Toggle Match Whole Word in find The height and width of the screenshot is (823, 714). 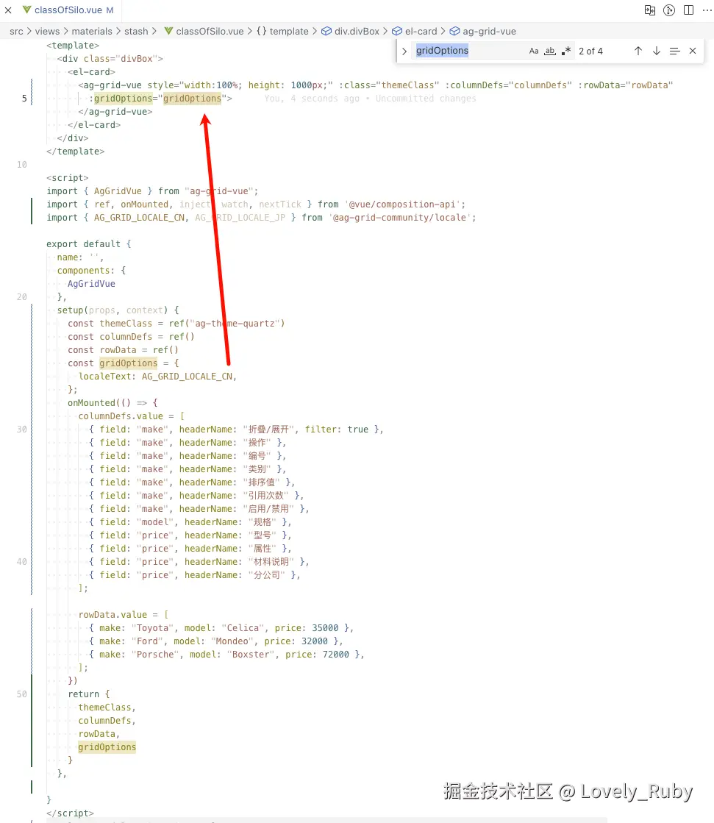[550, 51]
